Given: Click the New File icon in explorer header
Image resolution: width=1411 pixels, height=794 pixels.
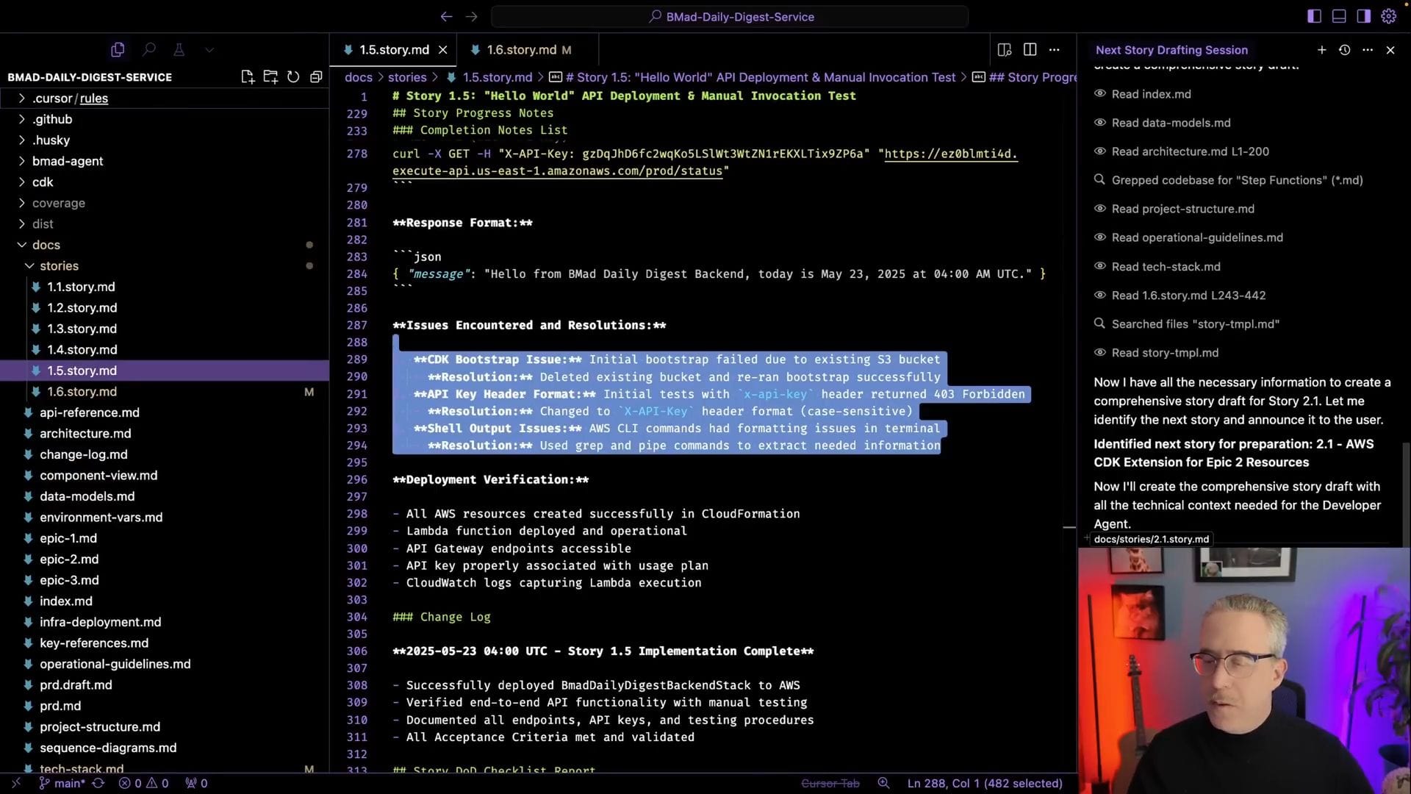Looking at the screenshot, I should click(x=248, y=76).
